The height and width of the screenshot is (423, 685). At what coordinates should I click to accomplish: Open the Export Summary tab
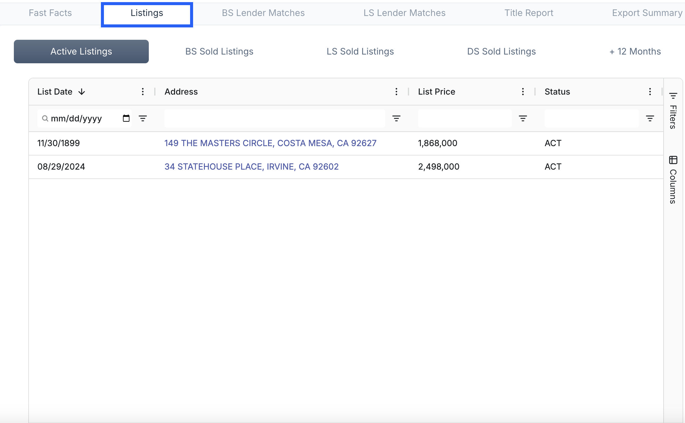pyautogui.click(x=647, y=13)
